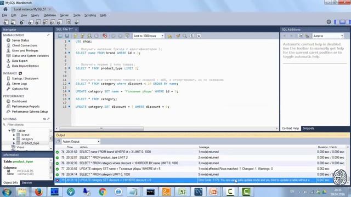Open the Jump to dropdown

pyautogui.click(x=328, y=36)
